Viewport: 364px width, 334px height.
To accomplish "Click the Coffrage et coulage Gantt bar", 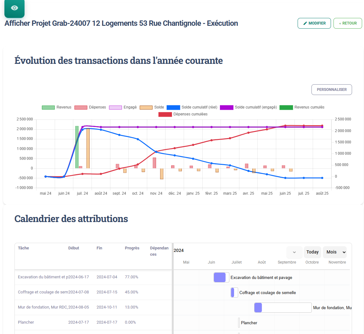I will pos(234,292).
